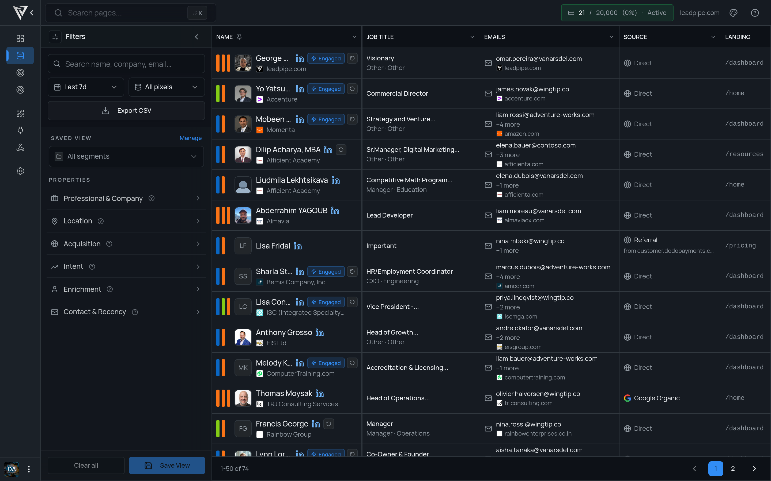Click the theme palette icon
This screenshot has width=771, height=481.
click(734, 13)
